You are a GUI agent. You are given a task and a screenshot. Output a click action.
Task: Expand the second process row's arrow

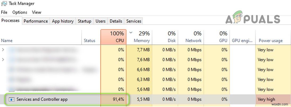[3, 60]
